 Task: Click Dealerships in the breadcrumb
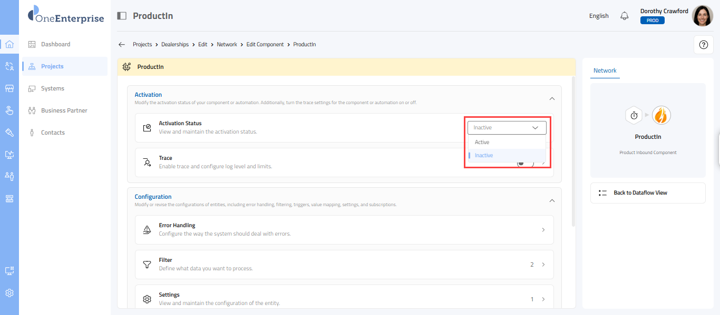(x=175, y=45)
